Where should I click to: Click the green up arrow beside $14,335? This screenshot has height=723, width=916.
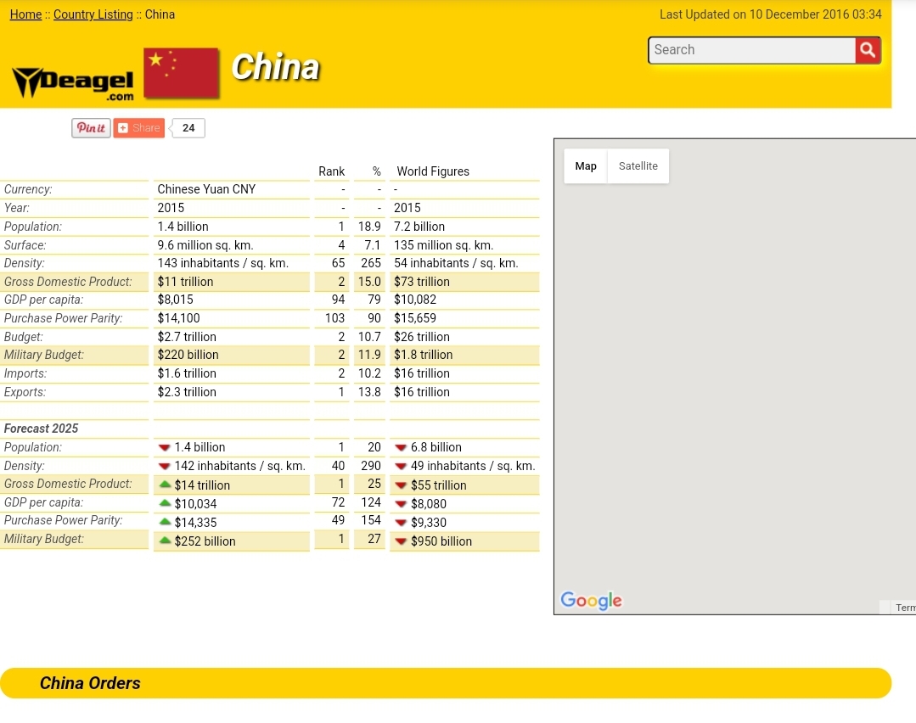(166, 522)
